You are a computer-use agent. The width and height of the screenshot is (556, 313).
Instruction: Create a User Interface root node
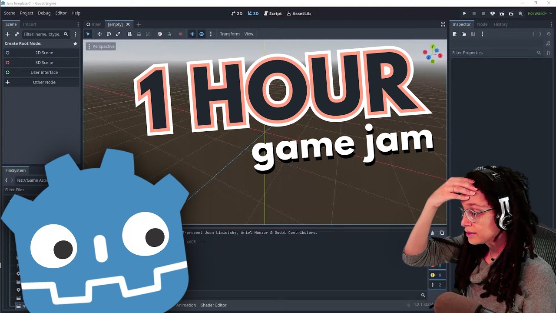tap(42, 72)
